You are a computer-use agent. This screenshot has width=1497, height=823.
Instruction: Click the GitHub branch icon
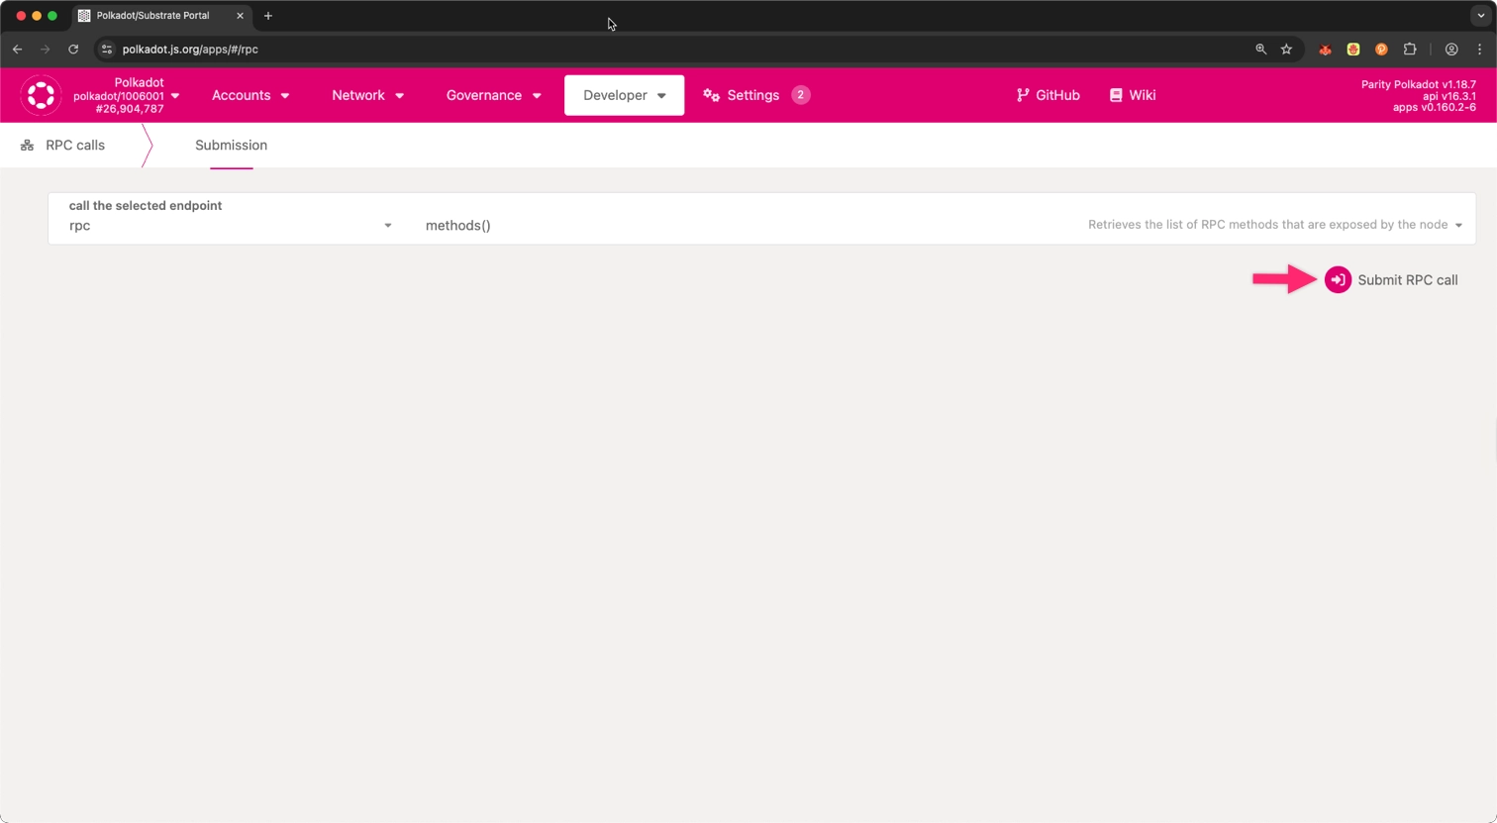[1023, 95]
